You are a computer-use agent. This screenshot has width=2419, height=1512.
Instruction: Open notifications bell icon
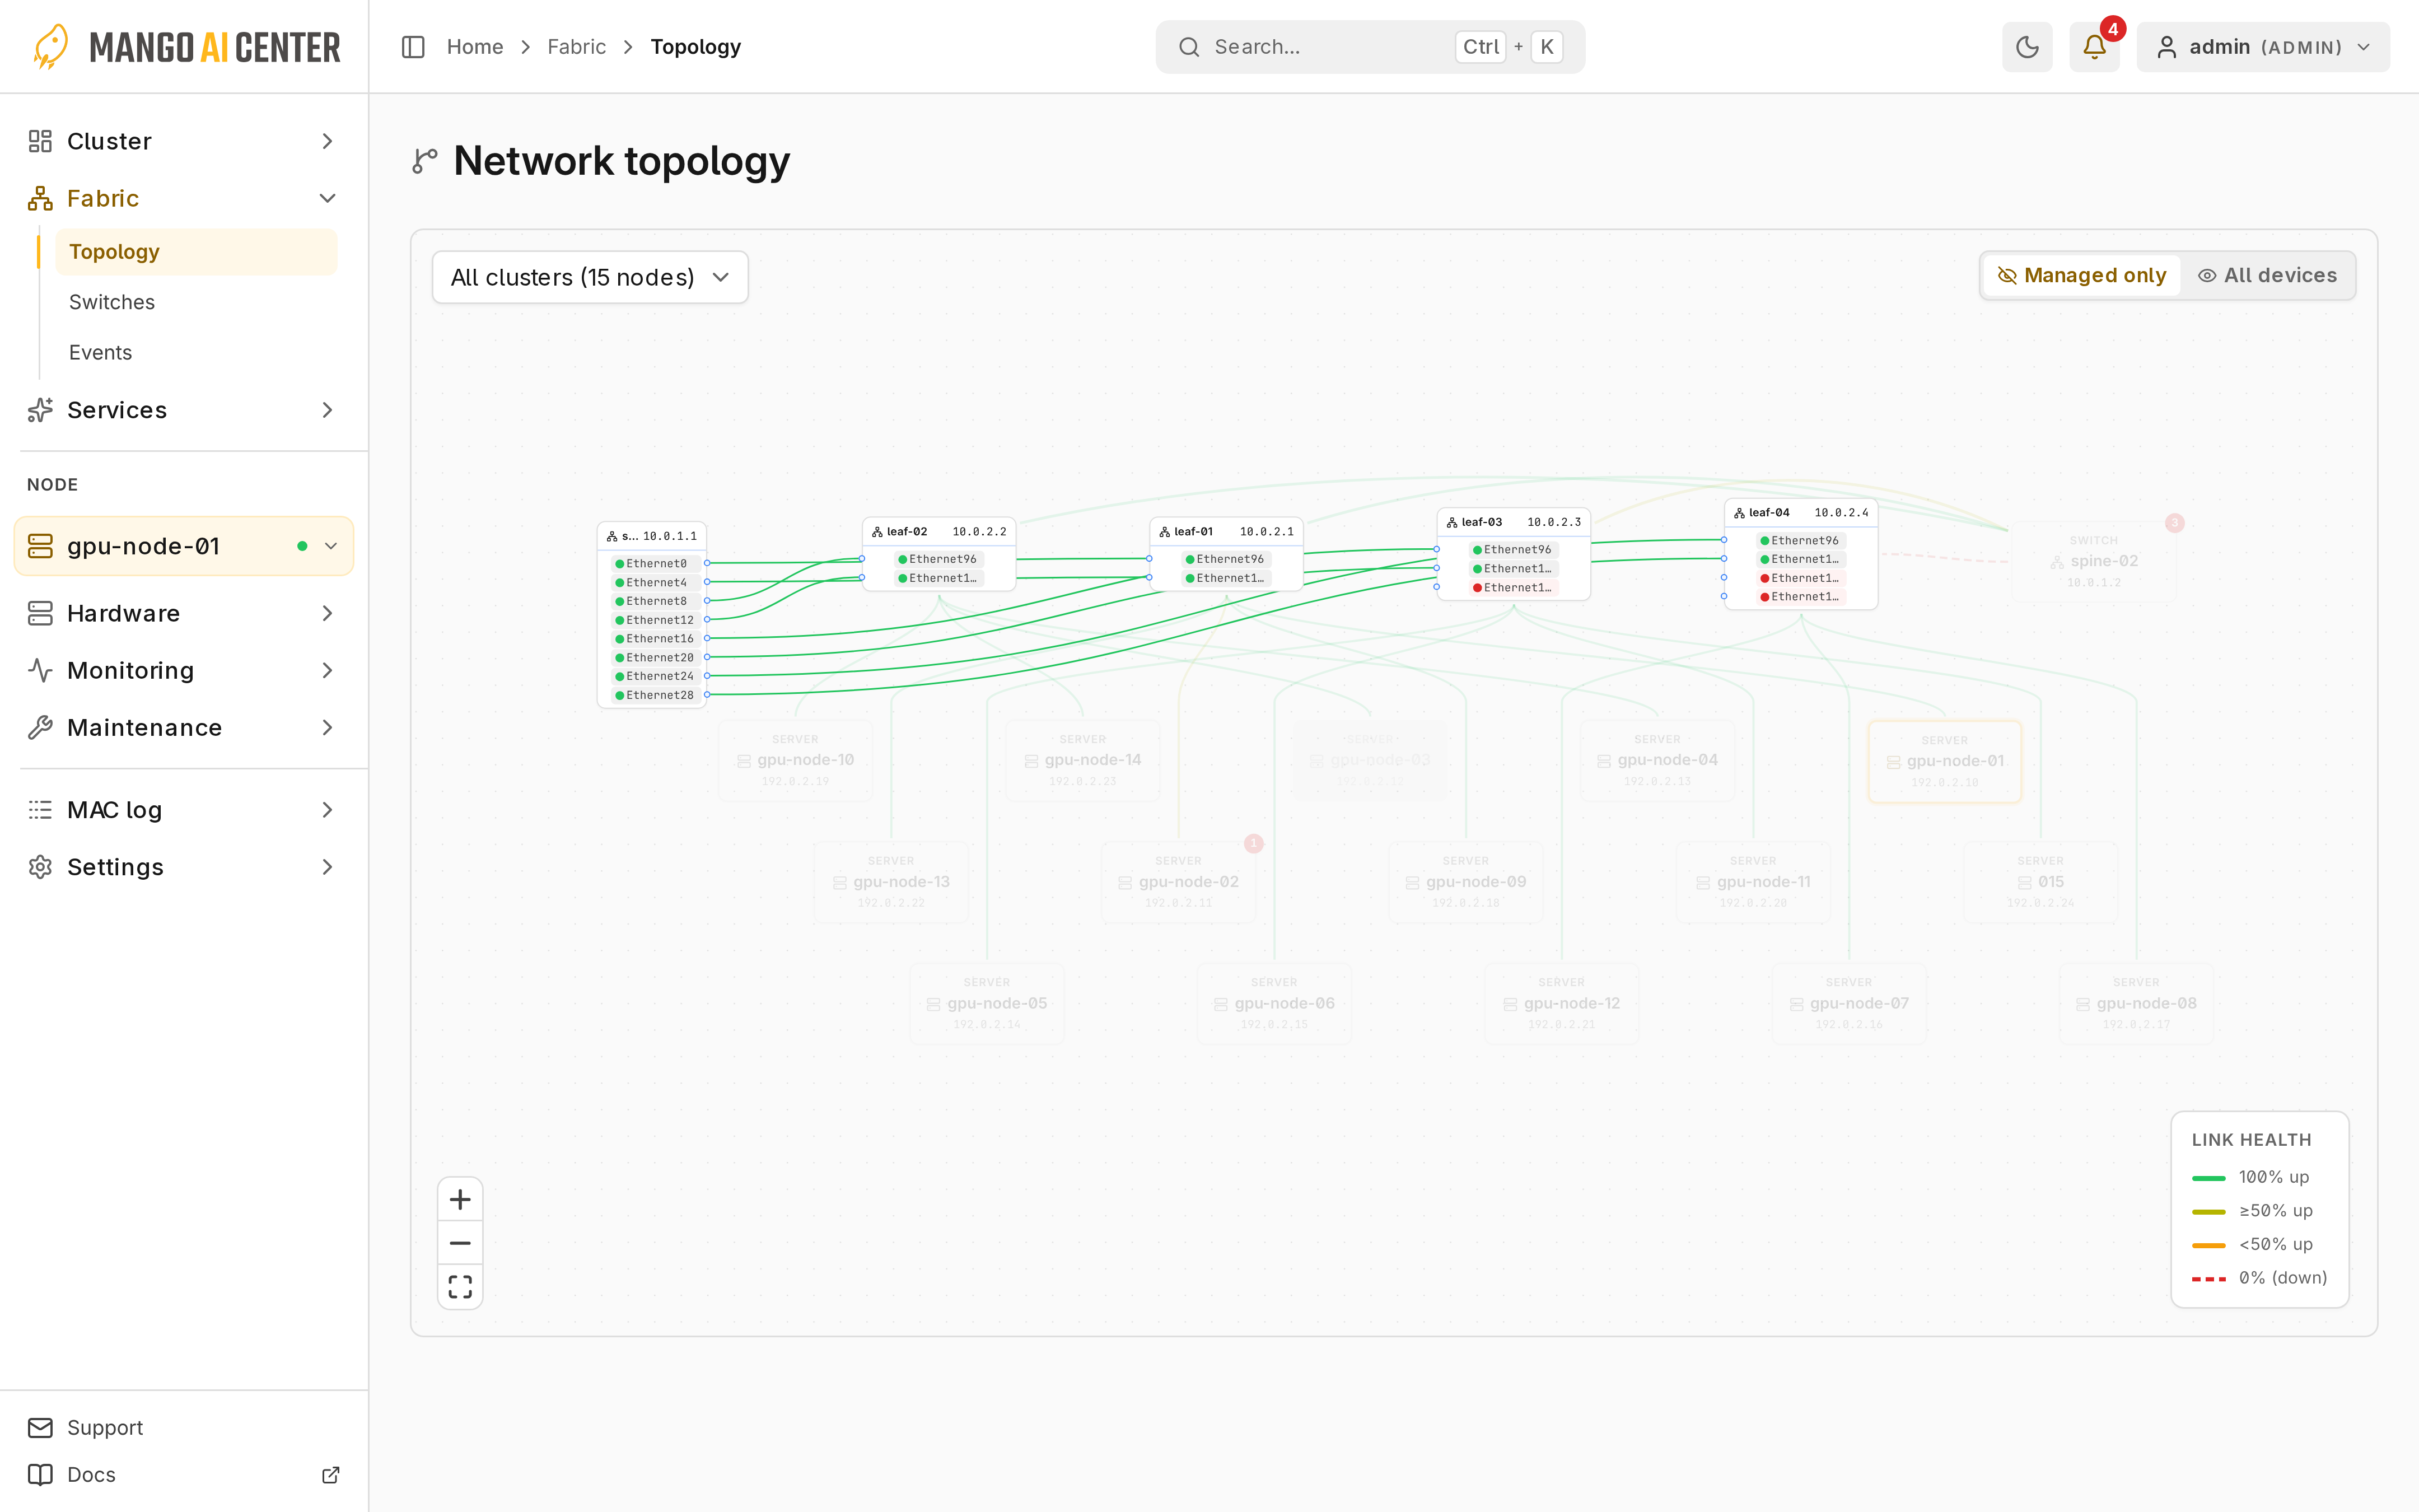2094,47
